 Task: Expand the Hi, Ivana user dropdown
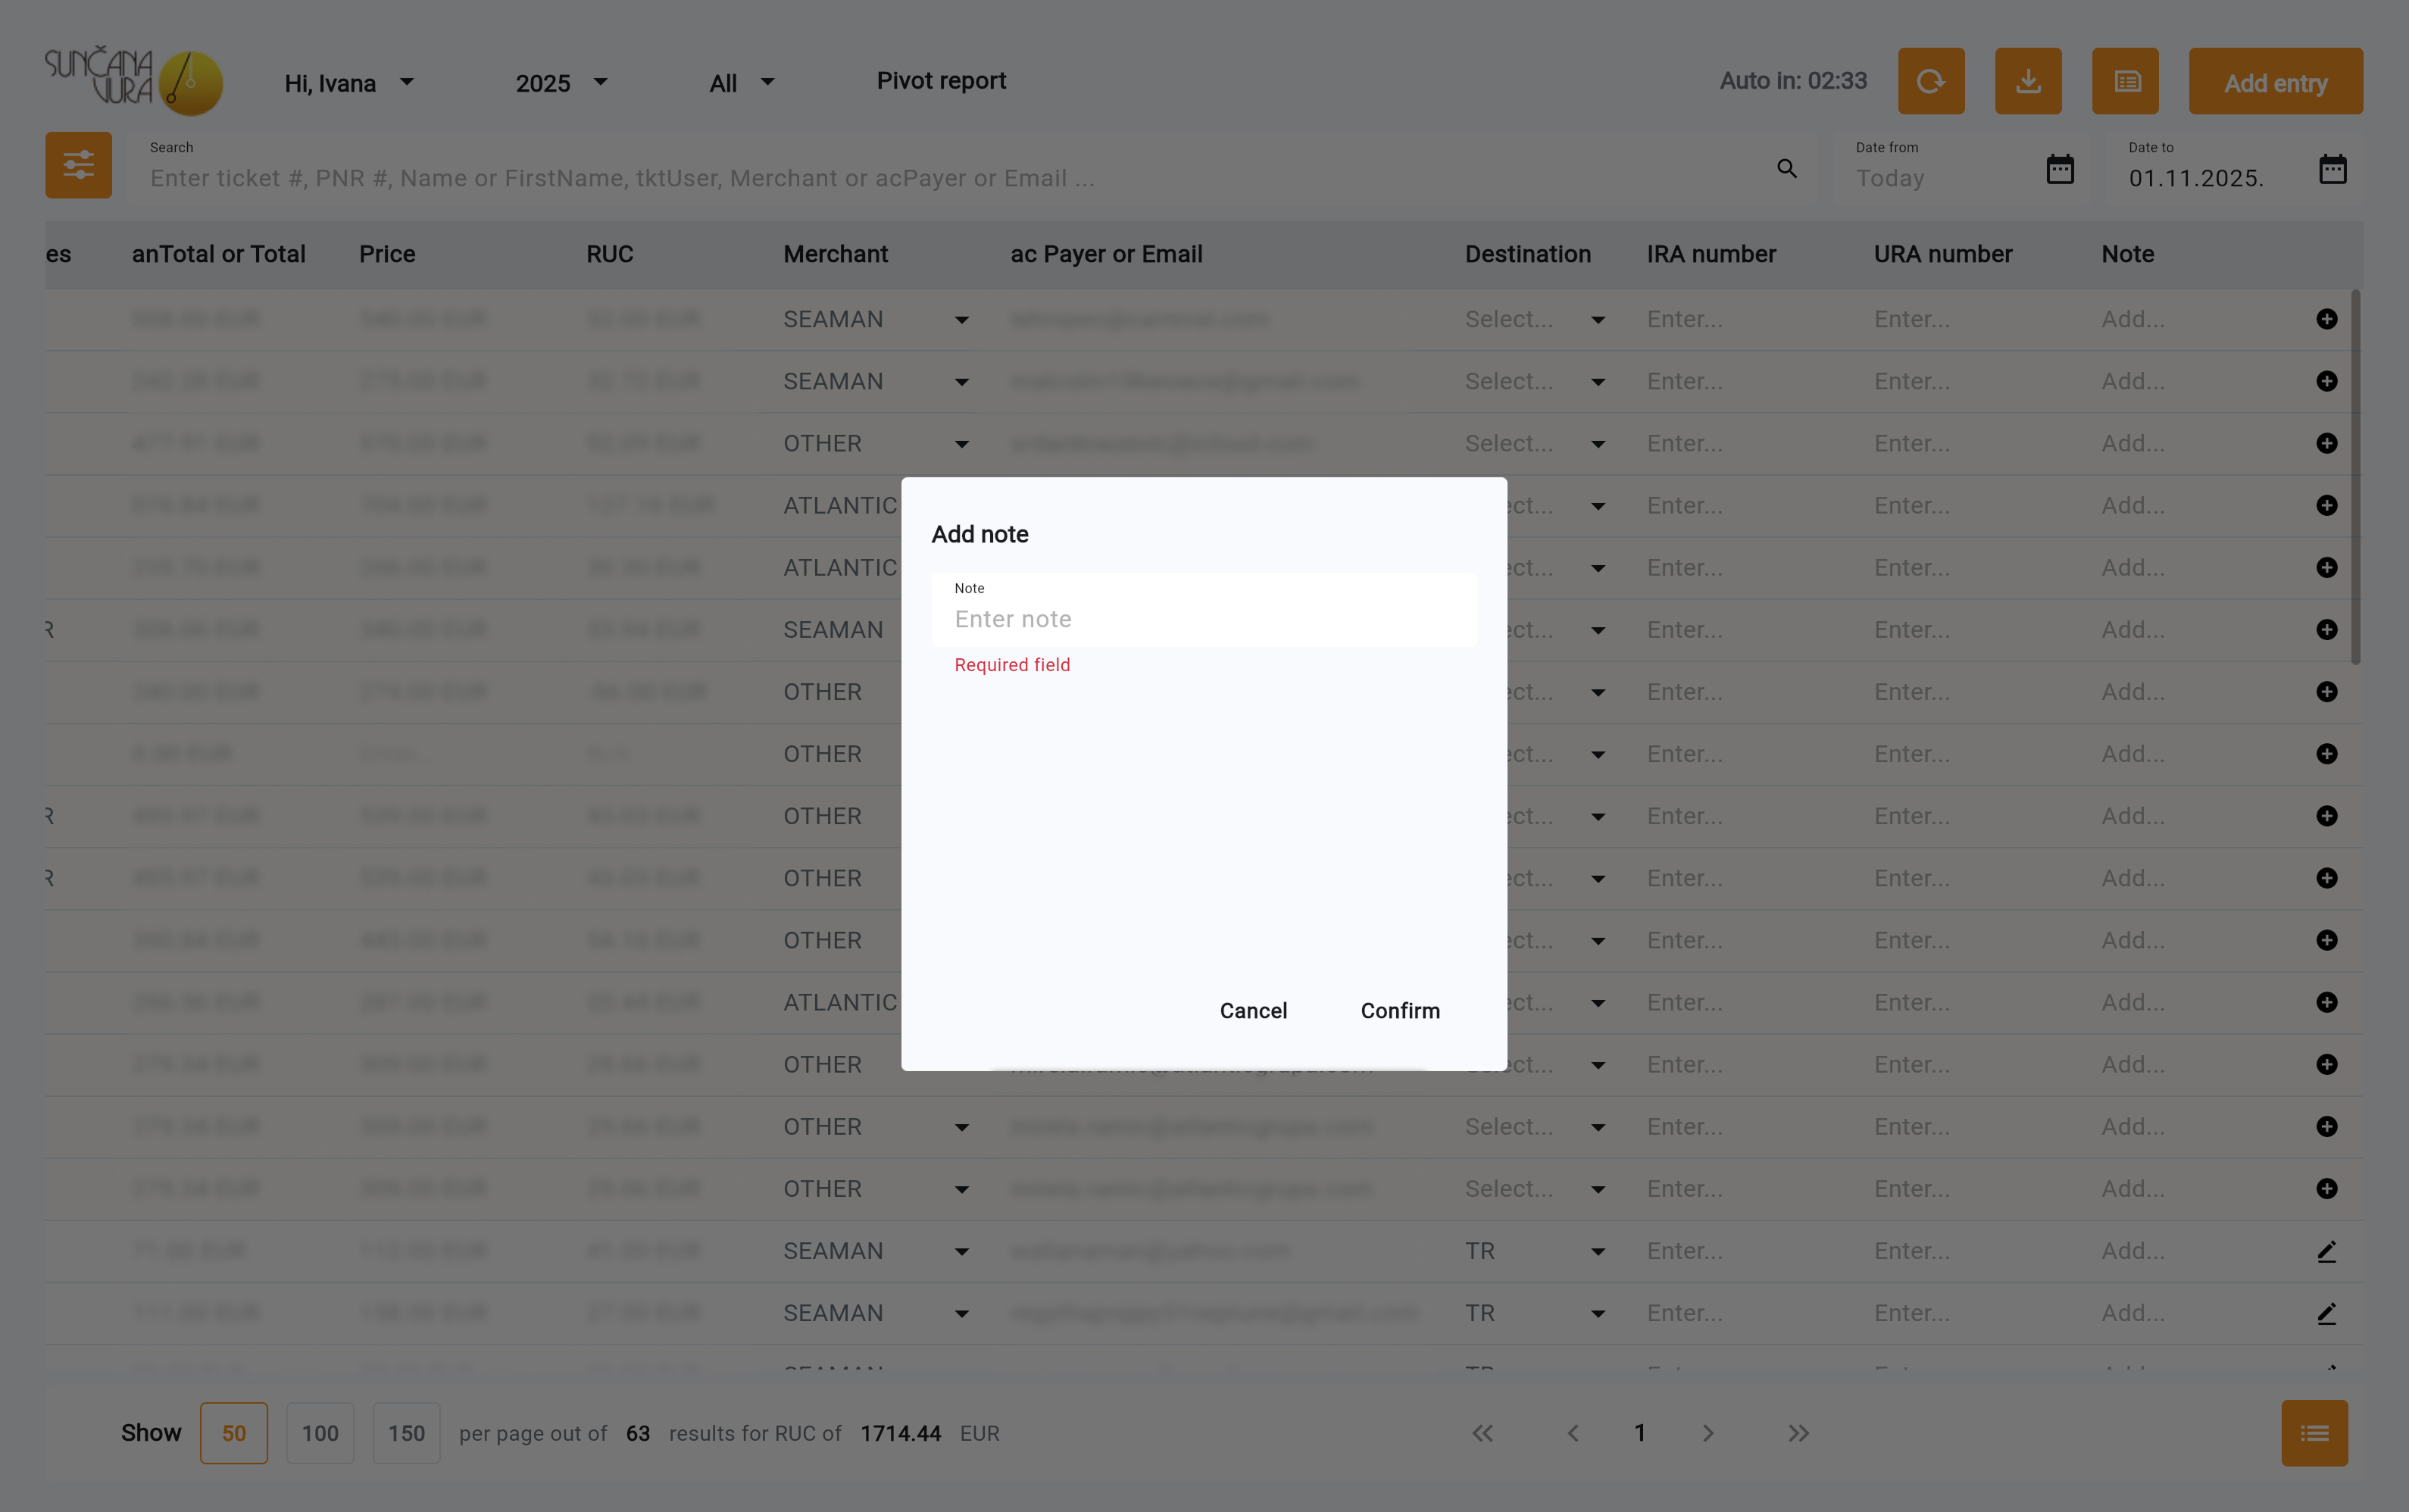pos(349,83)
